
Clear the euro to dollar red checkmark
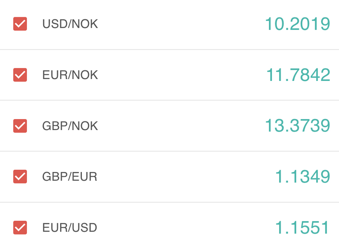[20, 227]
